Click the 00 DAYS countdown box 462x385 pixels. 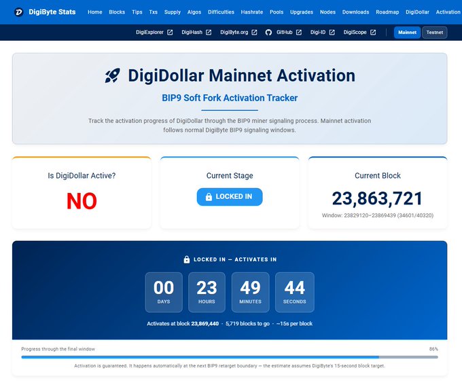[x=164, y=292]
